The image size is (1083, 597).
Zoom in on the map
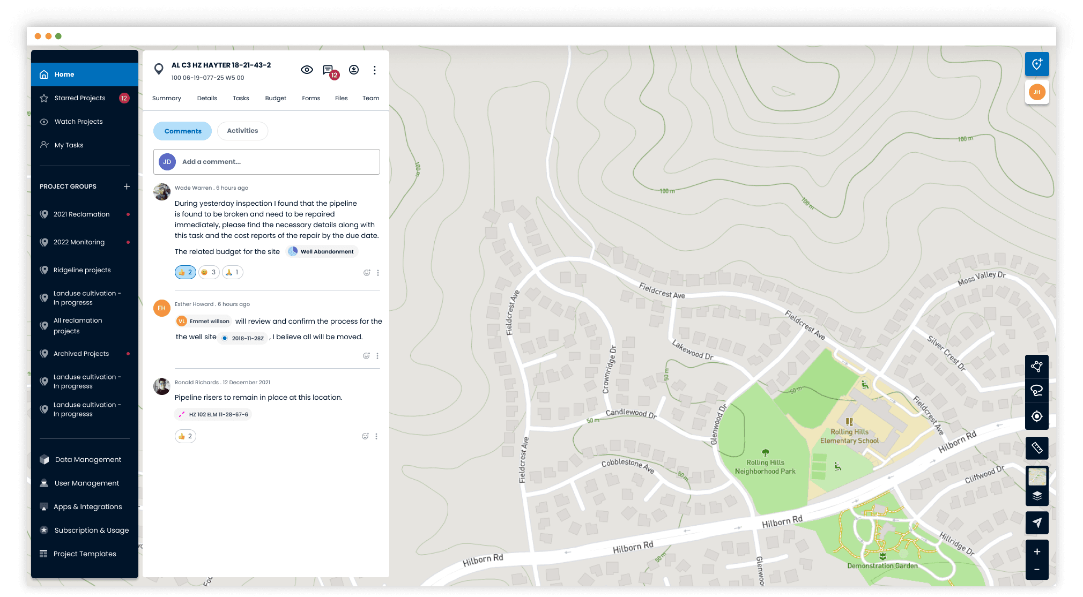(x=1036, y=552)
